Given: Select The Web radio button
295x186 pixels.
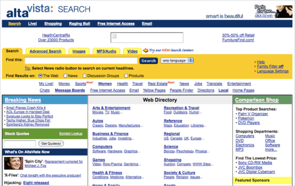Looking at the screenshot, I should 40,76.
